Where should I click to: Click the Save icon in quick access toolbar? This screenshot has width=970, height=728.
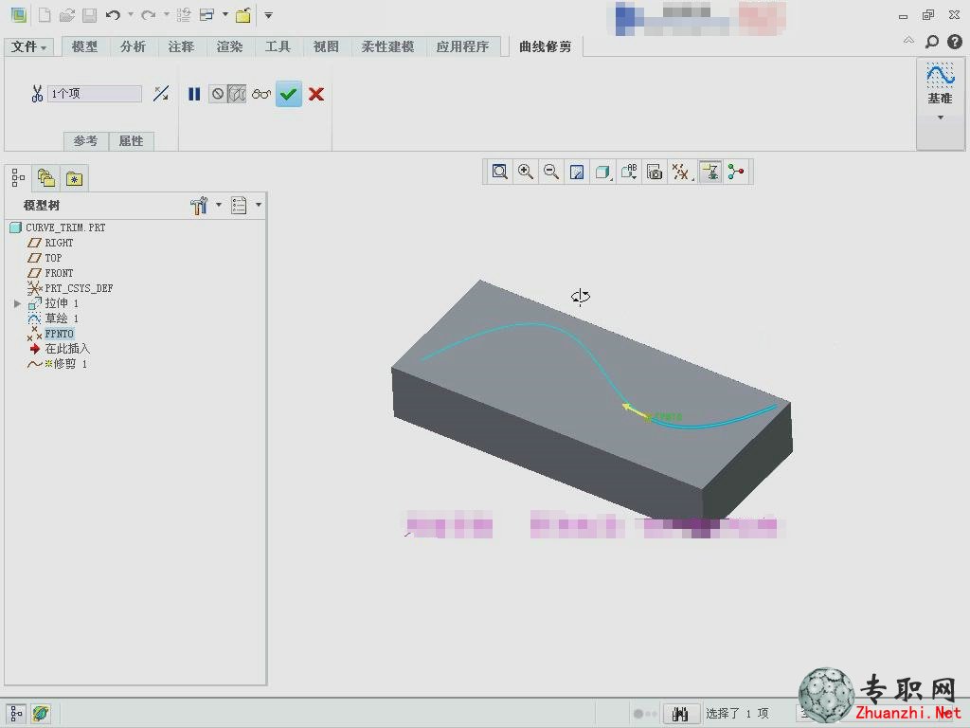point(90,15)
